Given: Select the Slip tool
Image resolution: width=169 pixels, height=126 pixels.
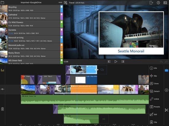Looking at the screenshot, I should [x=153, y=76].
